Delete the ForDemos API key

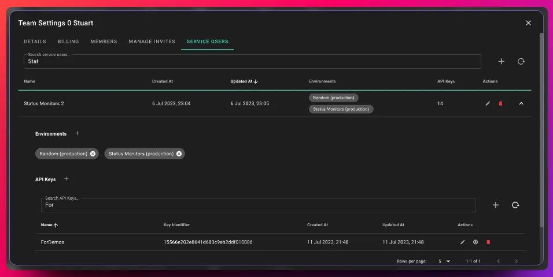click(488, 242)
